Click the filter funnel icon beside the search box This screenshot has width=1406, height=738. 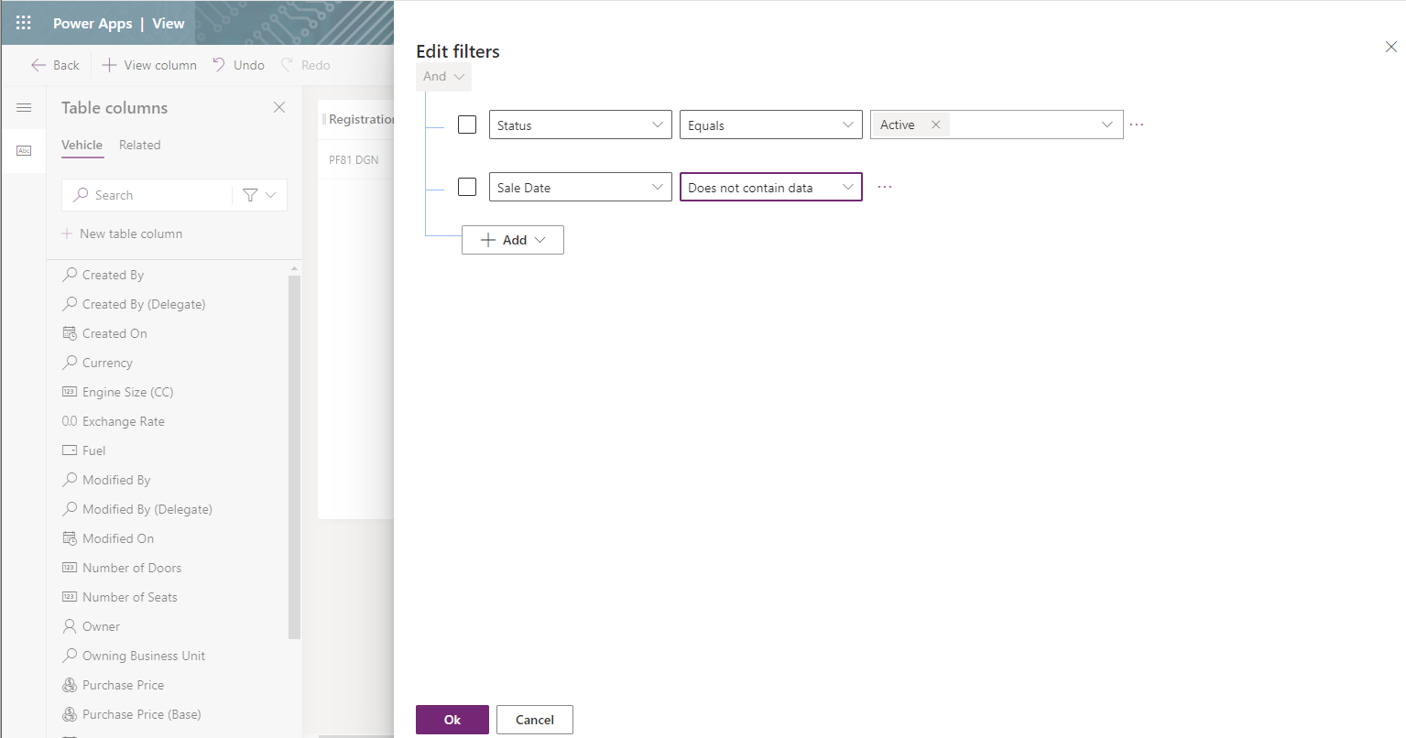pos(249,194)
